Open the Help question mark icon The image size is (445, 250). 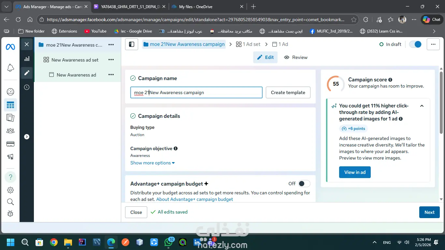click(x=10, y=177)
